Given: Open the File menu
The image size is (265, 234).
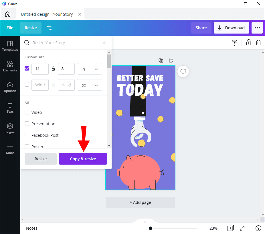Looking at the screenshot, I should tap(10, 28).
